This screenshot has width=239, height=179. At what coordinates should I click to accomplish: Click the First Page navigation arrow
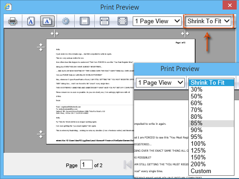127,164
